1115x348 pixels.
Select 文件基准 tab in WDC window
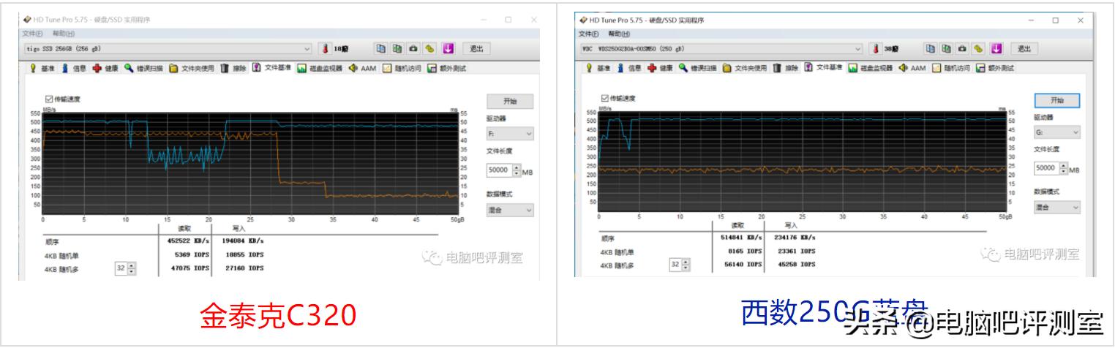[824, 68]
